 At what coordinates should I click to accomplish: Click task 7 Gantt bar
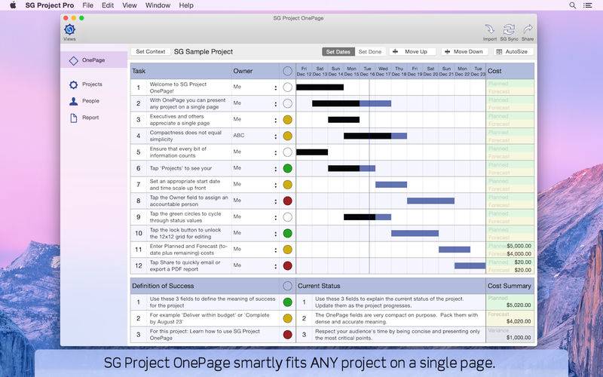pyautogui.click(x=391, y=185)
